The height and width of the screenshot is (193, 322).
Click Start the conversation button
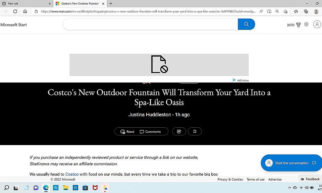tap(291, 163)
